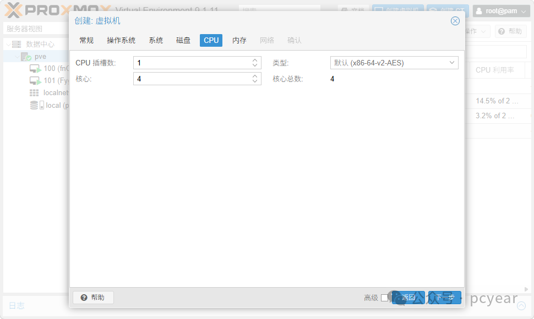534x319 pixels.
Task: Go to the 磁盘 tab
Action: [x=183, y=40]
